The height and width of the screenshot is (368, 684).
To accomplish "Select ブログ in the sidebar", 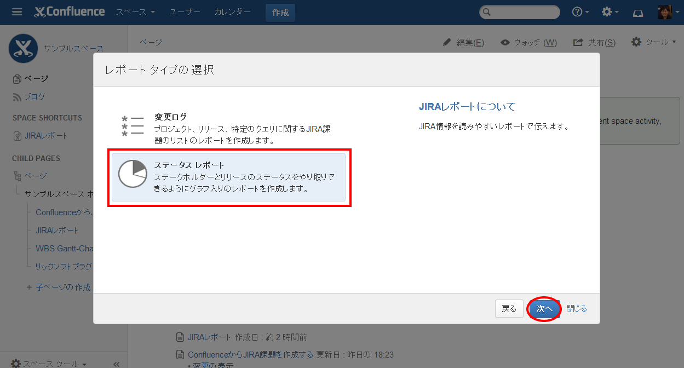I will point(29,96).
